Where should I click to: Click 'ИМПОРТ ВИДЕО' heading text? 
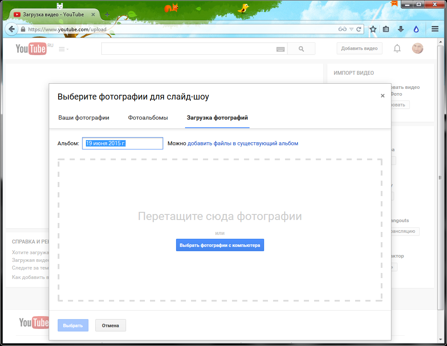pos(354,73)
